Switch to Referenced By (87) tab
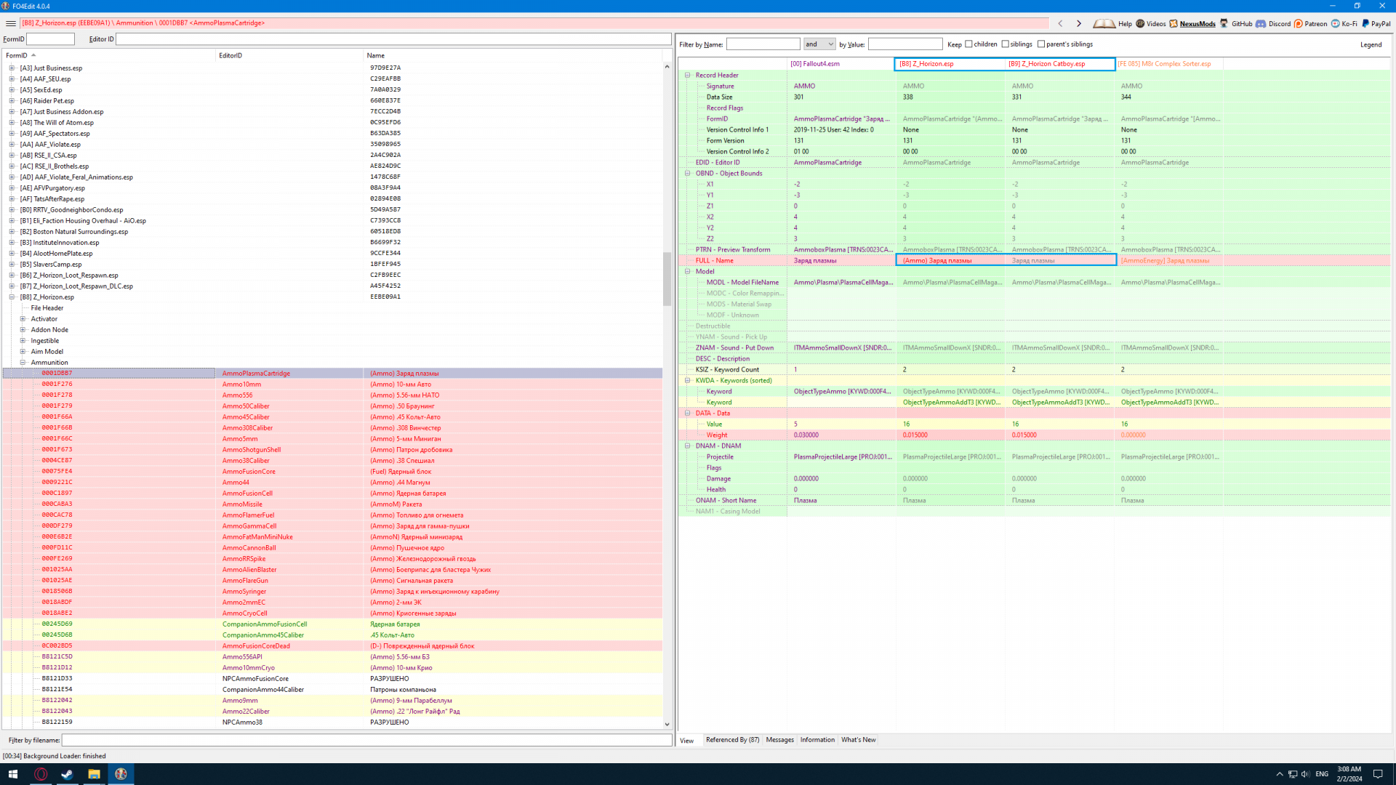The image size is (1396, 785). (x=732, y=740)
